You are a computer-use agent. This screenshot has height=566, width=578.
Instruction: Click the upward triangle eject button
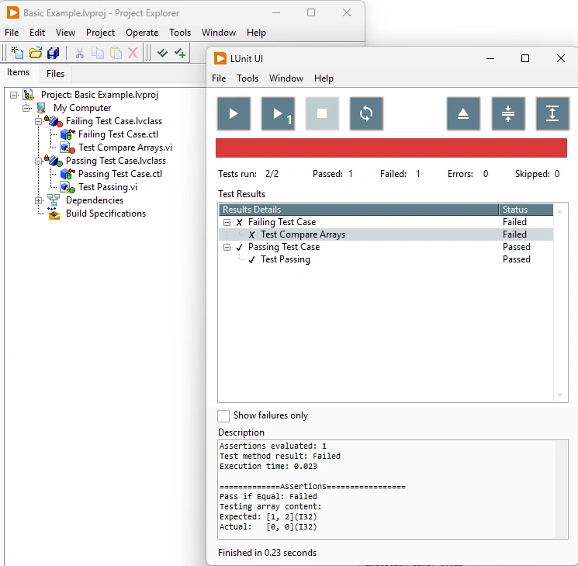pyautogui.click(x=463, y=113)
